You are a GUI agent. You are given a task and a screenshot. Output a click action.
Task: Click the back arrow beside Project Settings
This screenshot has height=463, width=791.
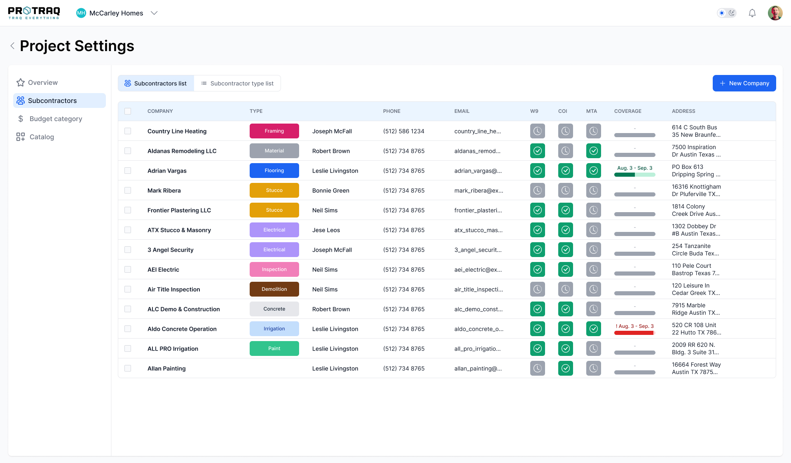click(12, 46)
